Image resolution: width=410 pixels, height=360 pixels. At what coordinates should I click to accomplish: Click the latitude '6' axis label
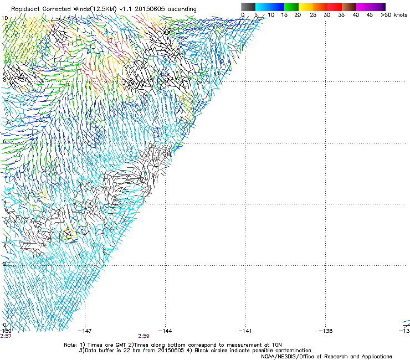click(x=4, y=141)
